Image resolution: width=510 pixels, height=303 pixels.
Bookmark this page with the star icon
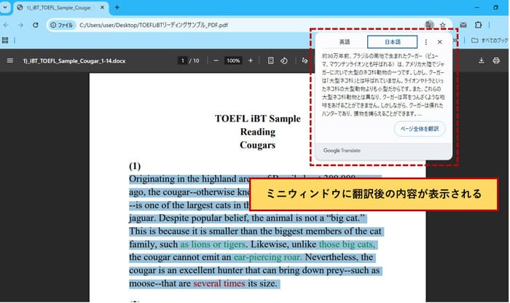(x=442, y=24)
